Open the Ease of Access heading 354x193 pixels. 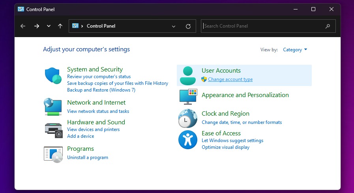[221, 133]
